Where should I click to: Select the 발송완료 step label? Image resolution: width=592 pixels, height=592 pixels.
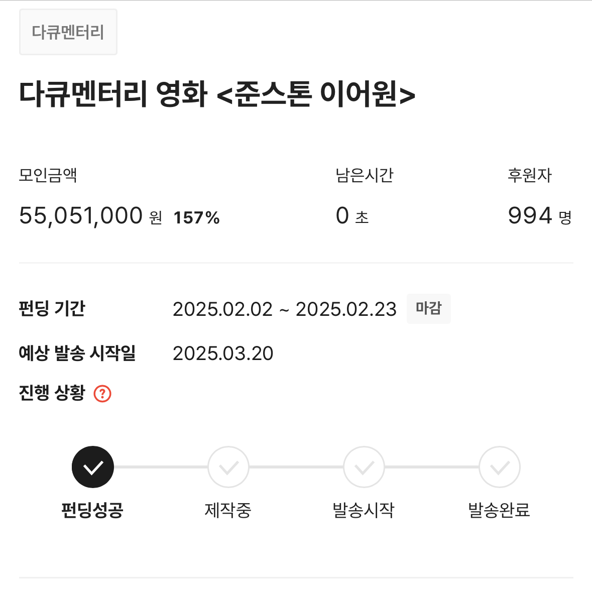(499, 510)
